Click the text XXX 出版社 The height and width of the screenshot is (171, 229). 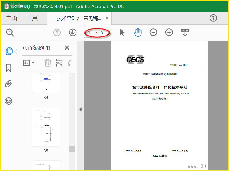pyautogui.click(x=159, y=156)
